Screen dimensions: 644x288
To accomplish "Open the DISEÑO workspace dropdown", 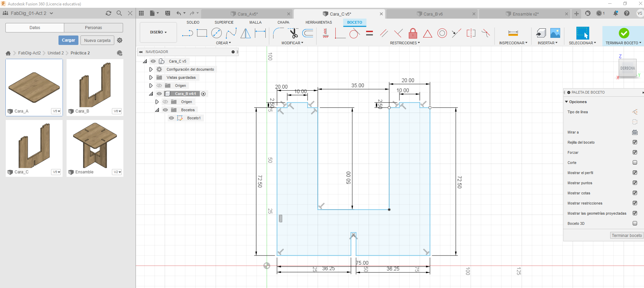I will (x=158, y=32).
